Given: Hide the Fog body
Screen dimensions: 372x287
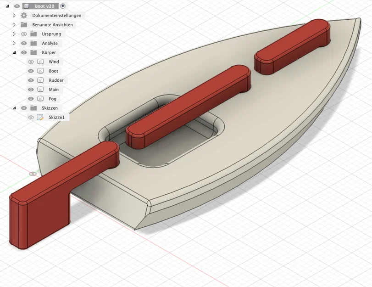Looking at the screenshot, I should (x=31, y=99).
